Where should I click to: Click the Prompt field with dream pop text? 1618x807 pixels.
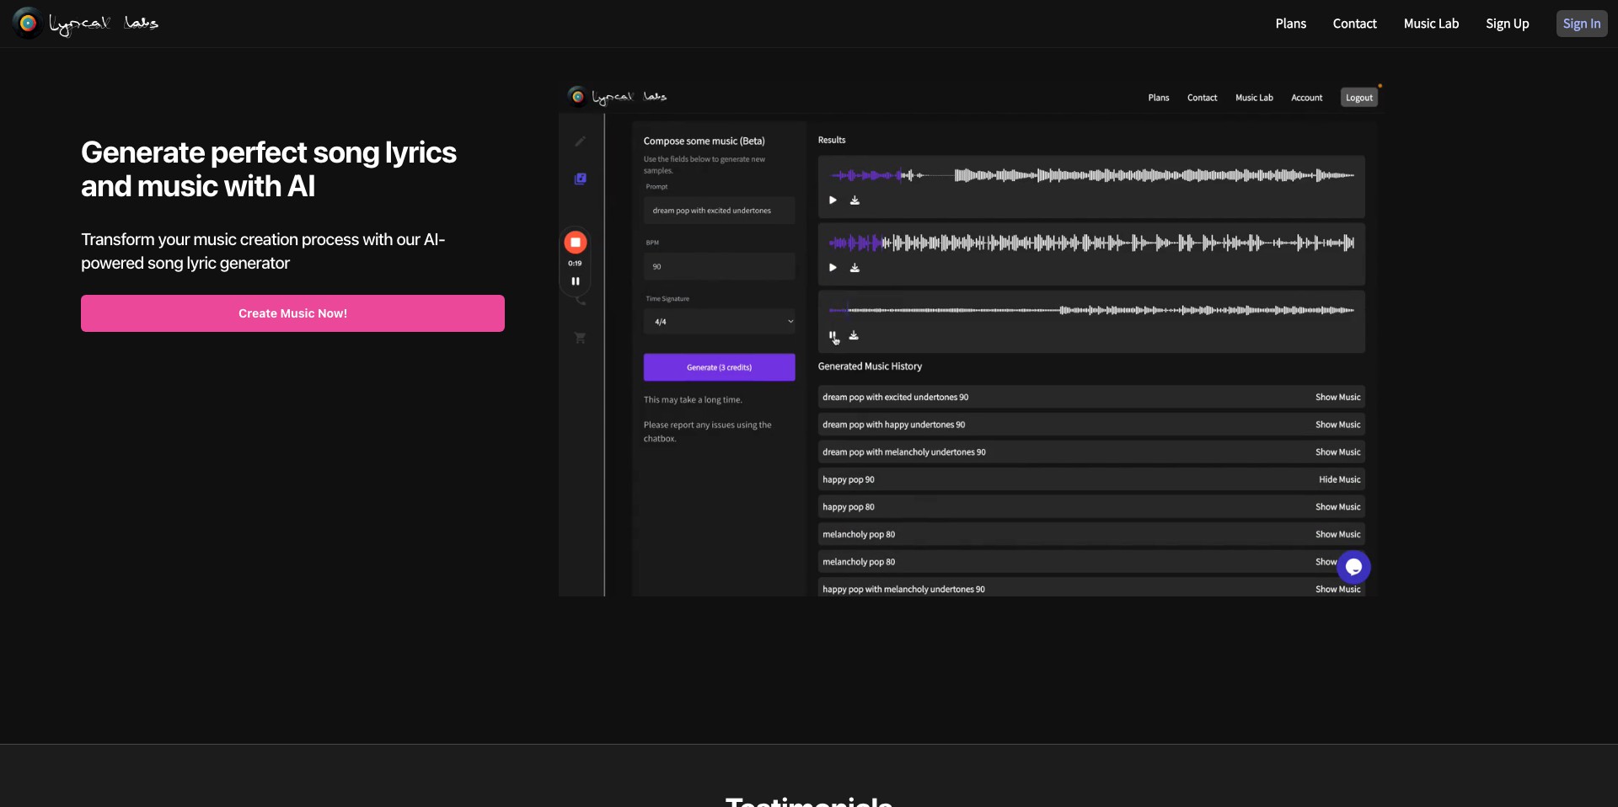pyautogui.click(x=719, y=211)
